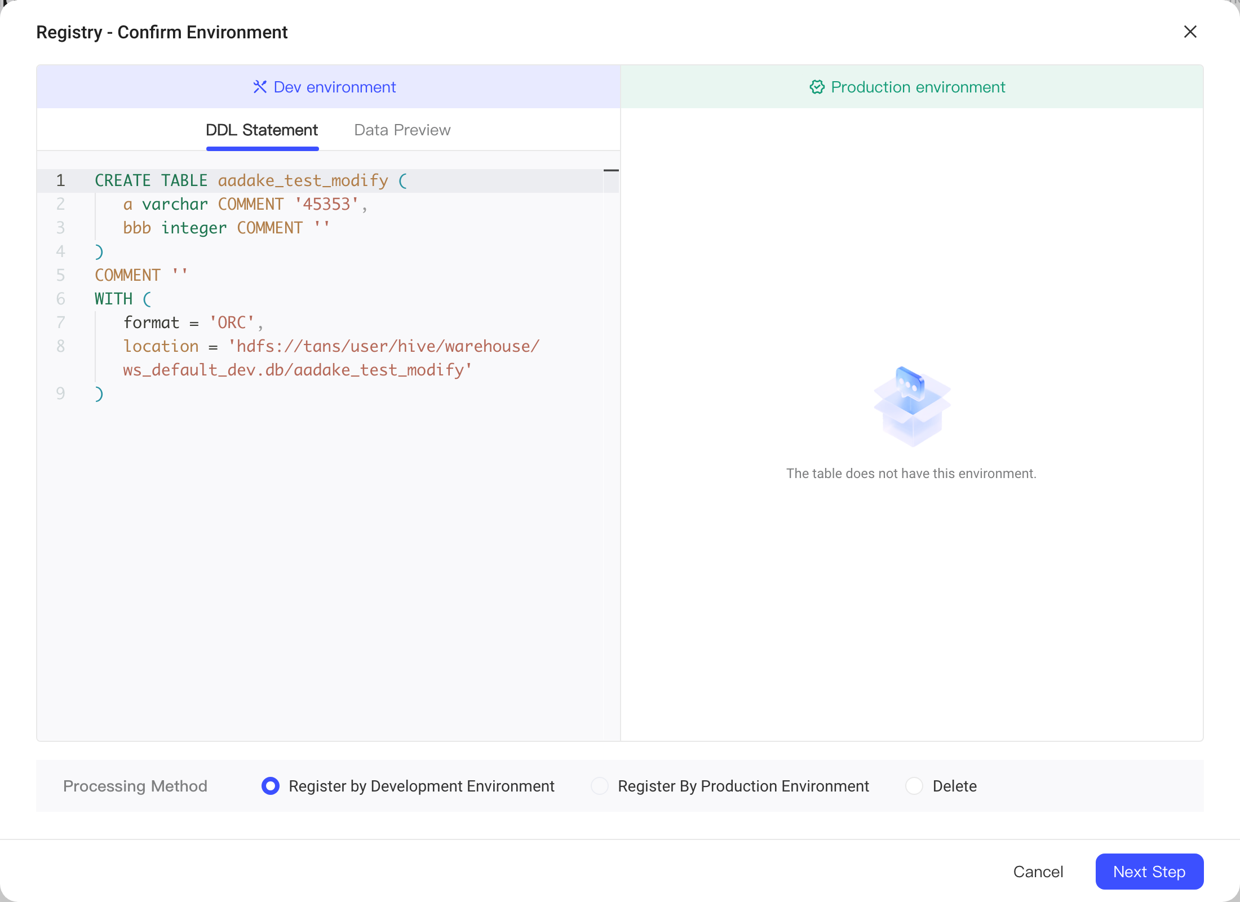Click the Production environment badge icon
Viewport: 1240px width, 902px height.
tap(817, 87)
